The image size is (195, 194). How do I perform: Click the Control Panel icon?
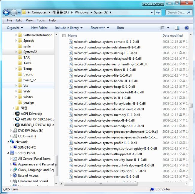click(12, 153)
